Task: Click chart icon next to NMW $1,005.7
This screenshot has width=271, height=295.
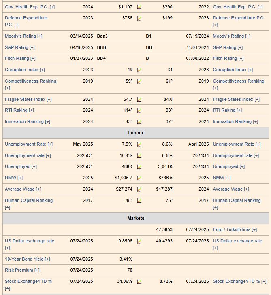Action: pos(139,178)
